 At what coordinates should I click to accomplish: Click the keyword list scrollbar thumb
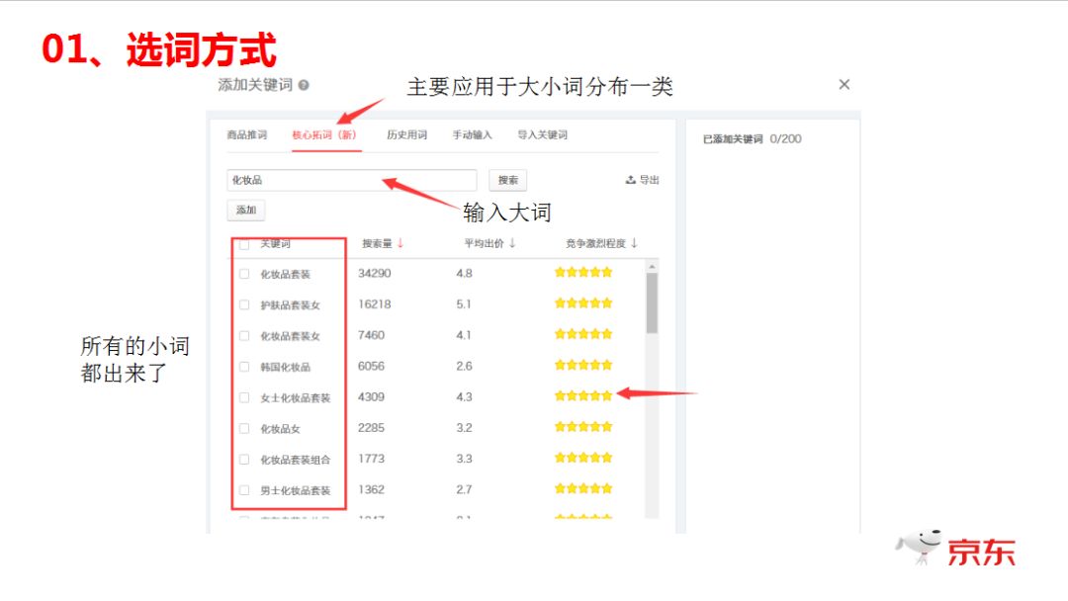point(652,302)
